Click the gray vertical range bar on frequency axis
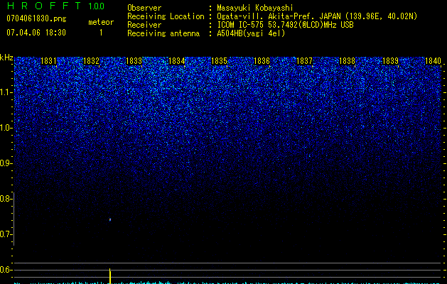This screenshot has width=447, height=284. tap(14, 219)
